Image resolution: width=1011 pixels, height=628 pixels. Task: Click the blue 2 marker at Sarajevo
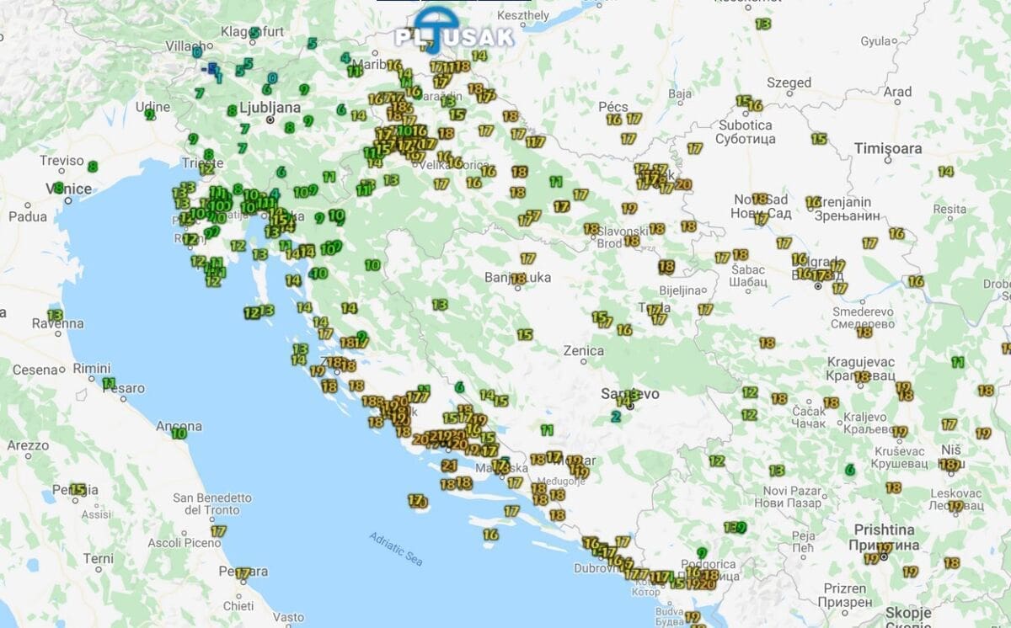point(616,416)
